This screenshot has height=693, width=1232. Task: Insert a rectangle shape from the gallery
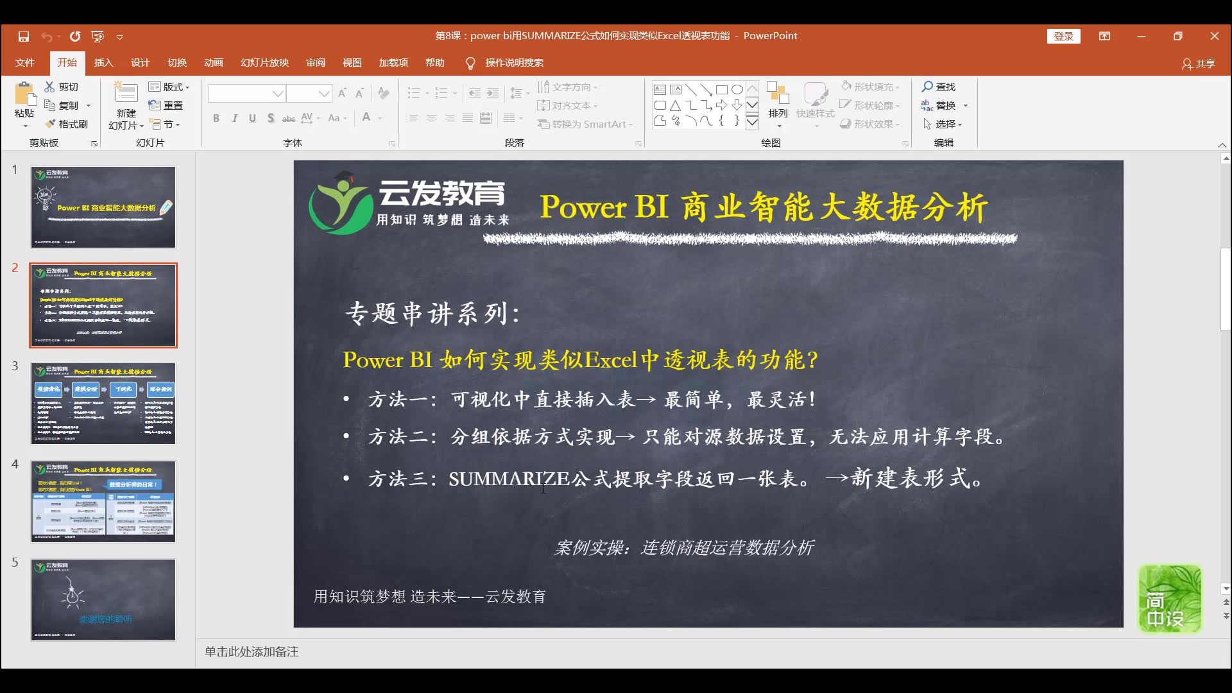[x=723, y=89]
